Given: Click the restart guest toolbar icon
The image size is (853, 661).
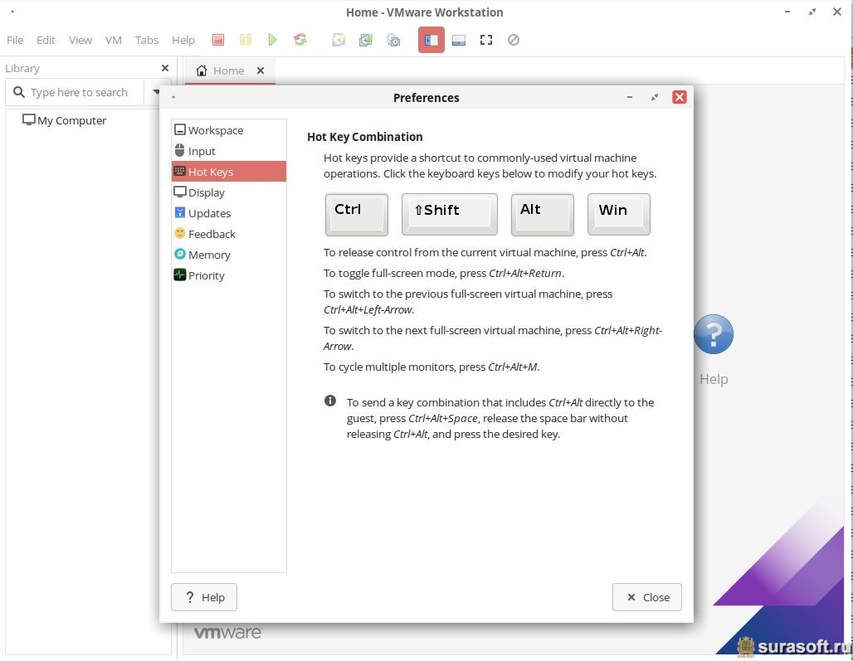Looking at the screenshot, I should click(300, 40).
